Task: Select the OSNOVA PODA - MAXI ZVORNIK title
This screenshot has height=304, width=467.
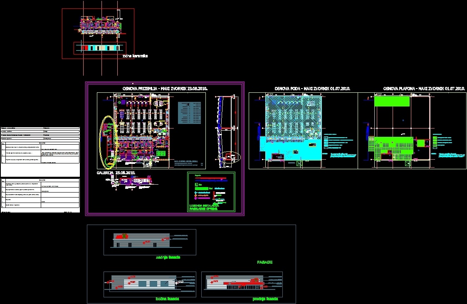Action: pyautogui.click(x=312, y=89)
